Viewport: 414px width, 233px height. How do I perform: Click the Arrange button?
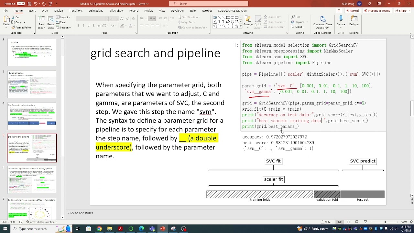(x=248, y=22)
